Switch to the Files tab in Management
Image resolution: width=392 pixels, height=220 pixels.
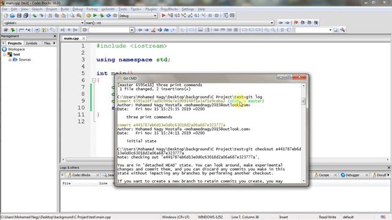click(47, 43)
